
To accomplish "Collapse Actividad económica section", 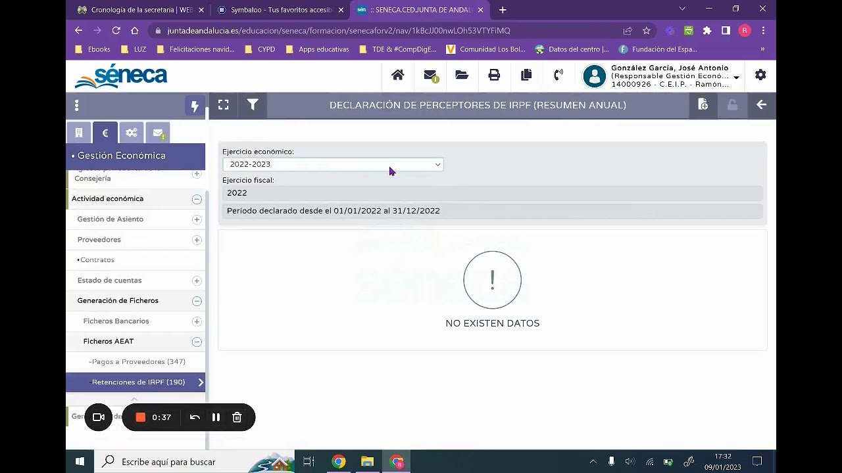I will 197,199.
